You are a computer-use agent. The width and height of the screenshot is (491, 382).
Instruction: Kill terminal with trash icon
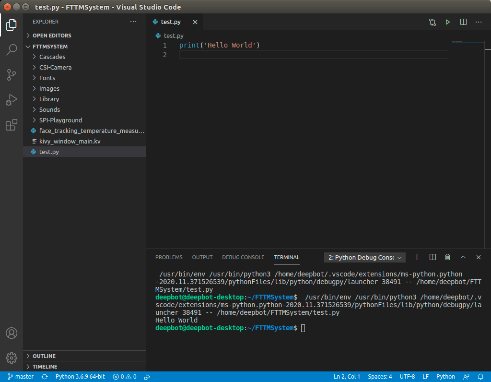tap(448, 257)
